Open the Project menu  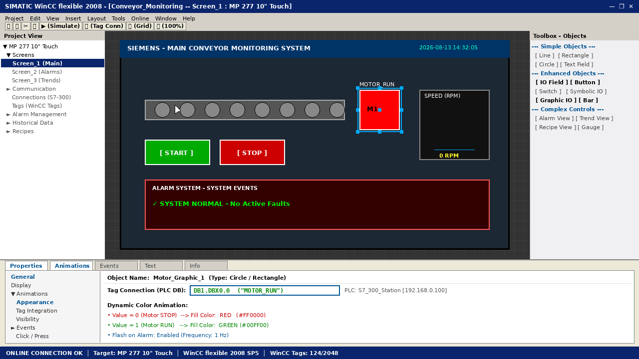coord(14,18)
